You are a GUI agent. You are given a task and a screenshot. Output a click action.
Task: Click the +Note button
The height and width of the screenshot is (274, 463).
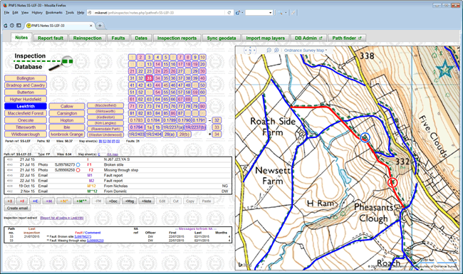click(146, 201)
